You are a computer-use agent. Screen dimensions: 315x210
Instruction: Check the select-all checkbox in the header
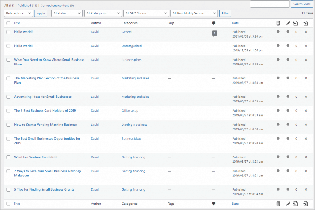(9, 23)
